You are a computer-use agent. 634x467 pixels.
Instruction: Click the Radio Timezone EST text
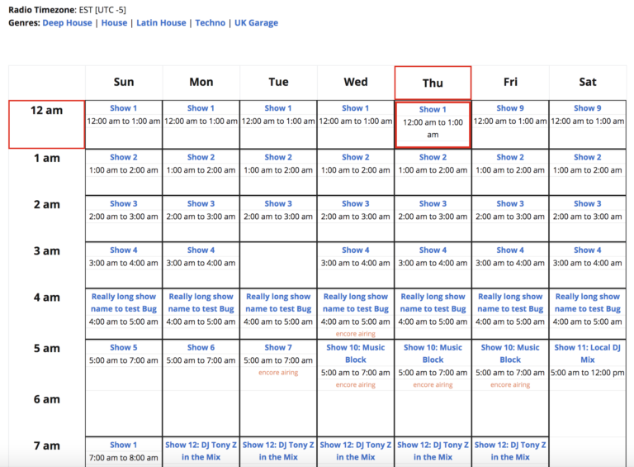coord(67,10)
